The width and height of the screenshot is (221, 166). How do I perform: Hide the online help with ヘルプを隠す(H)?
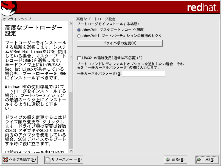click(x=19, y=160)
